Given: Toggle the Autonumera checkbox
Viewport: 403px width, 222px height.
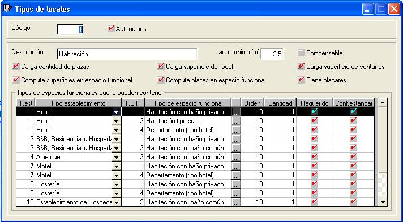Looking at the screenshot, I should pos(111,28).
